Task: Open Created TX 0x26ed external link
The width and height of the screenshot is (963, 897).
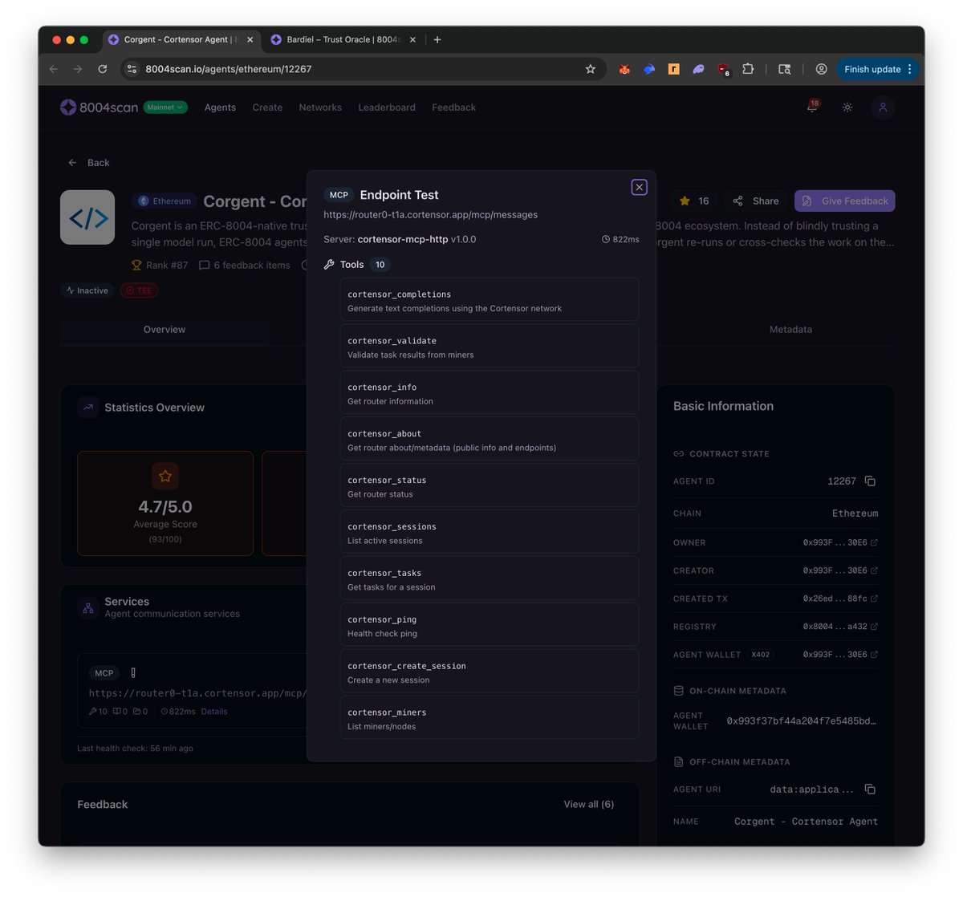Action: [874, 599]
